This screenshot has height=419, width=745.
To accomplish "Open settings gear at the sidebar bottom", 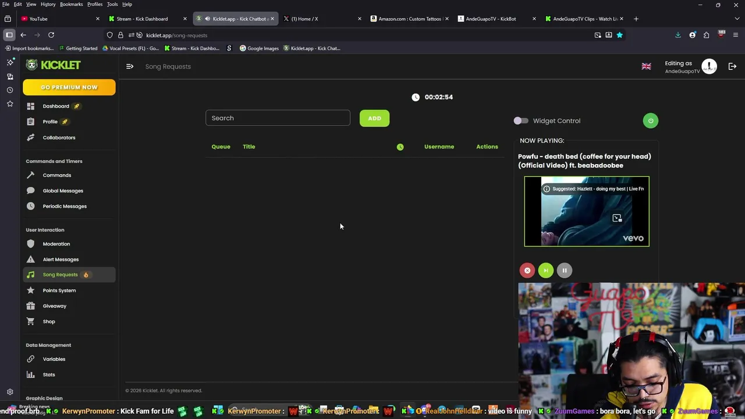I will [x=10, y=392].
